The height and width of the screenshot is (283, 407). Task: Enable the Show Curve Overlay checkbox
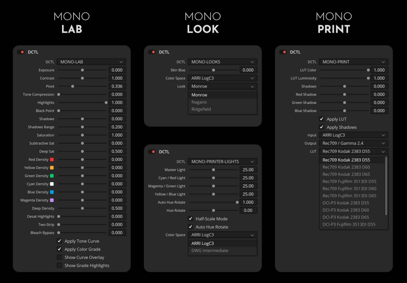click(60, 258)
